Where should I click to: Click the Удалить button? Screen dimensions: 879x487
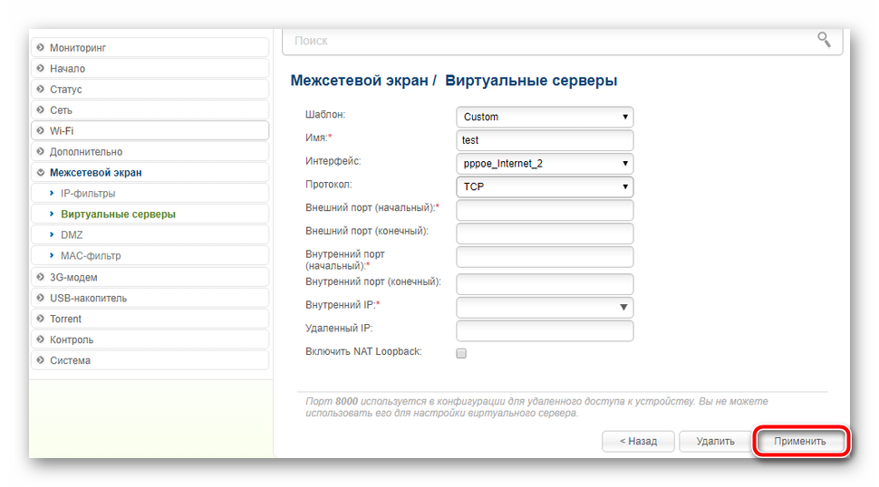(x=715, y=442)
